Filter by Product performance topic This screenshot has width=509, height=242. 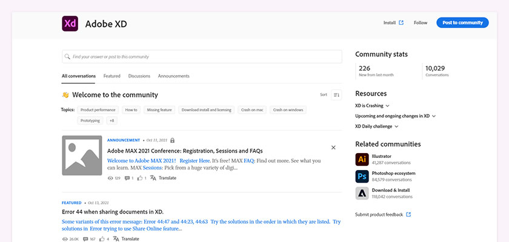(98, 110)
